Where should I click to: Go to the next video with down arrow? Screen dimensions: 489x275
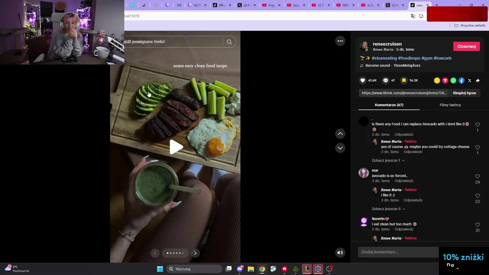340,148
